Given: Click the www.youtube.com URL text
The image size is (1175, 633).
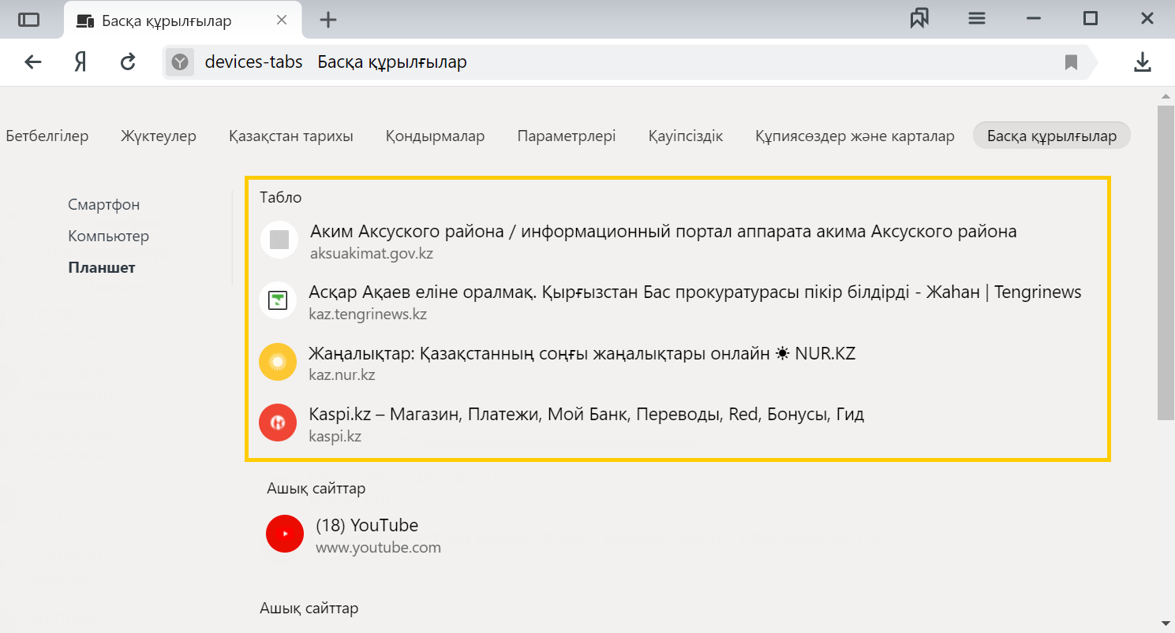Looking at the screenshot, I should [x=378, y=547].
